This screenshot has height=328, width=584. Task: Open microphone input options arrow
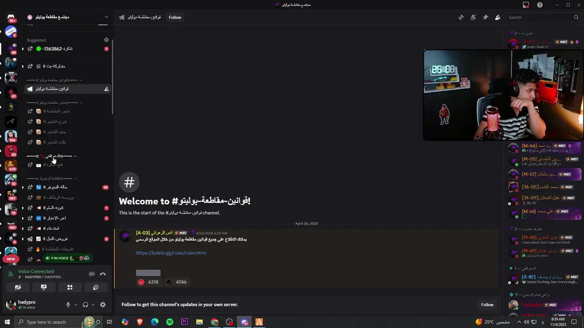point(76,305)
